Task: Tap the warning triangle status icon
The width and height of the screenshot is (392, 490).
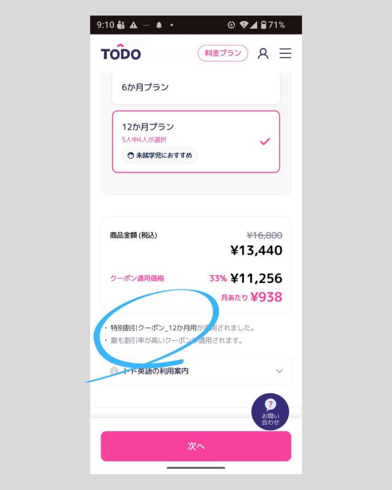Action: click(134, 25)
